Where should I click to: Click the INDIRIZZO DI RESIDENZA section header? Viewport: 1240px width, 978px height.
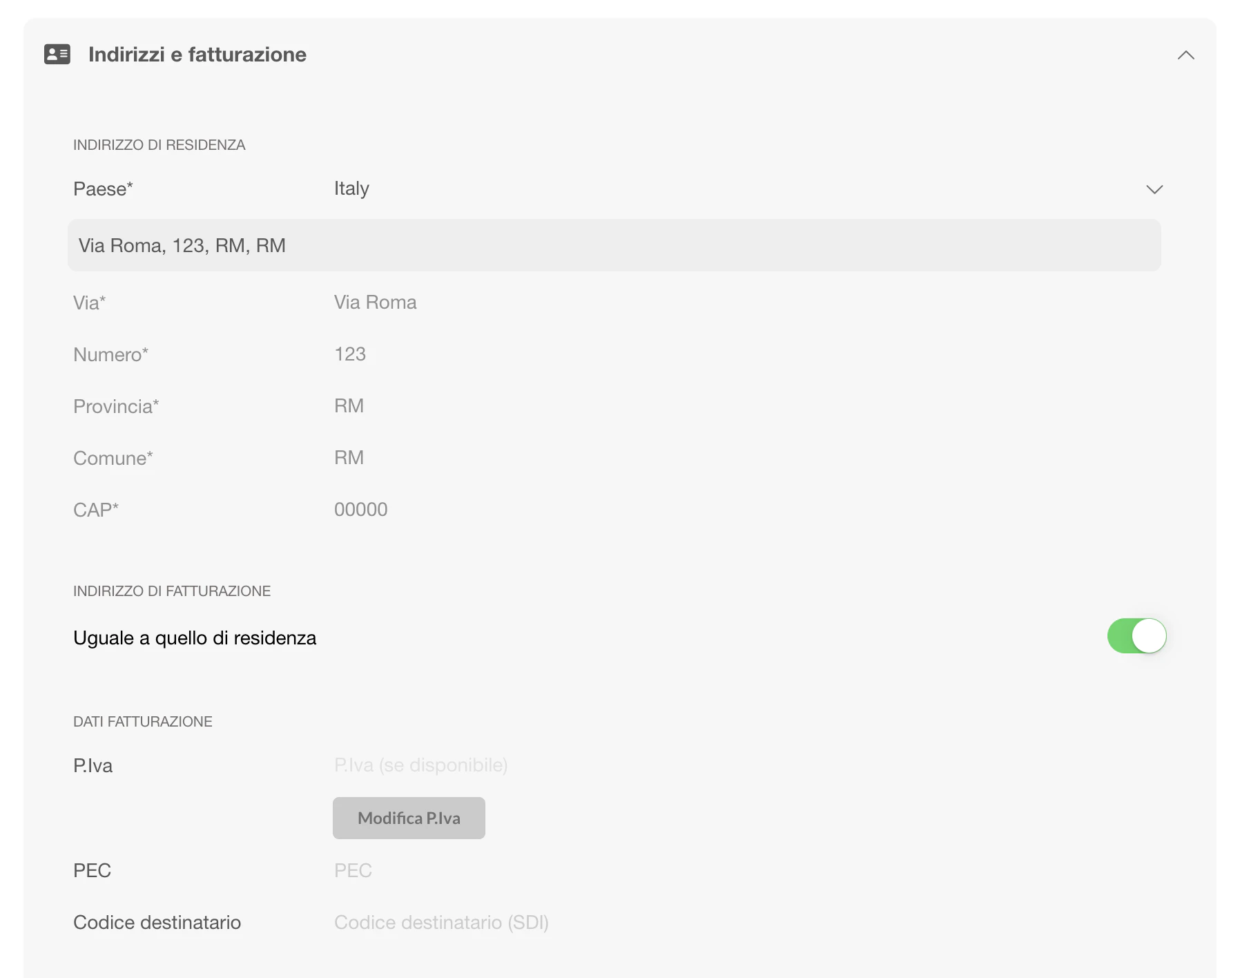pos(159,144)
